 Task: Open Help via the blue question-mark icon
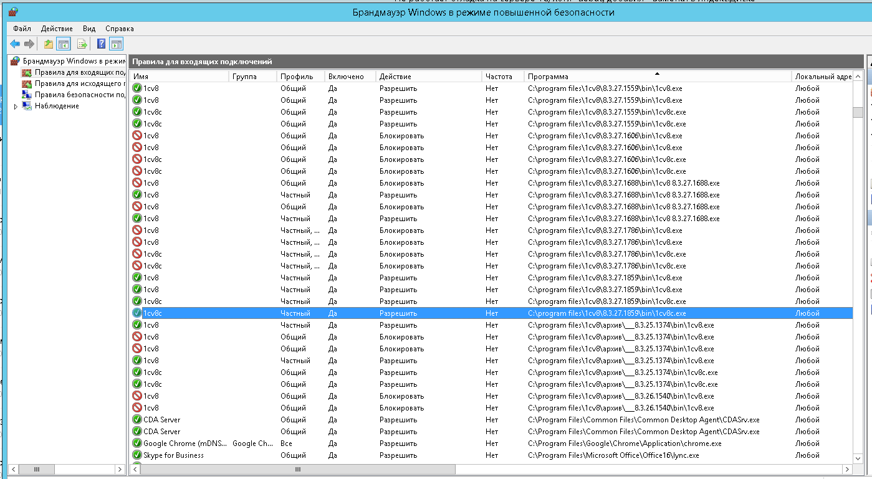point(102,44)
